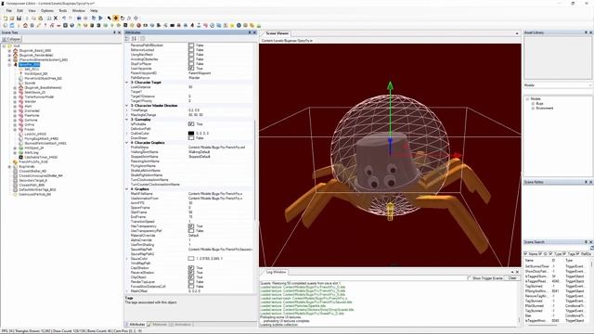Open the File menu

point(8,10)
